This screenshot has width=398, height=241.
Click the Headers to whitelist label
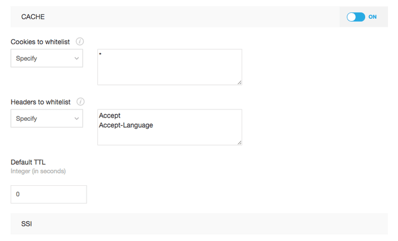click(41, 102)
